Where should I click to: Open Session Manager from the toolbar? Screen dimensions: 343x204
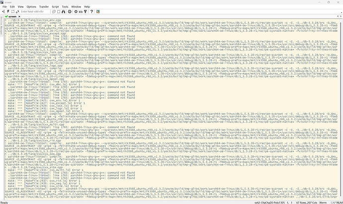tap(3, 10)
